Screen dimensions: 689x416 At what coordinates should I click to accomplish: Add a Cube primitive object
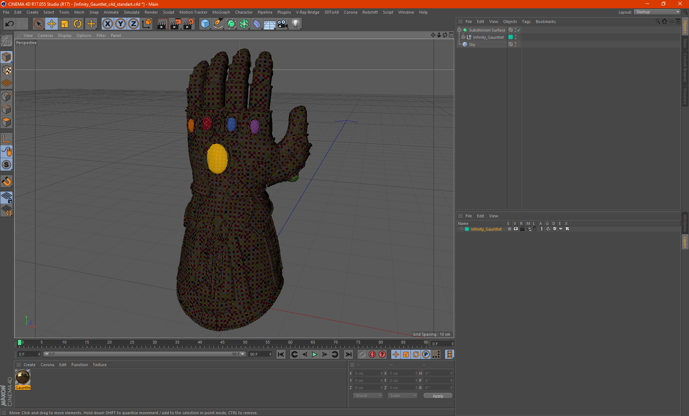point(205,24)
